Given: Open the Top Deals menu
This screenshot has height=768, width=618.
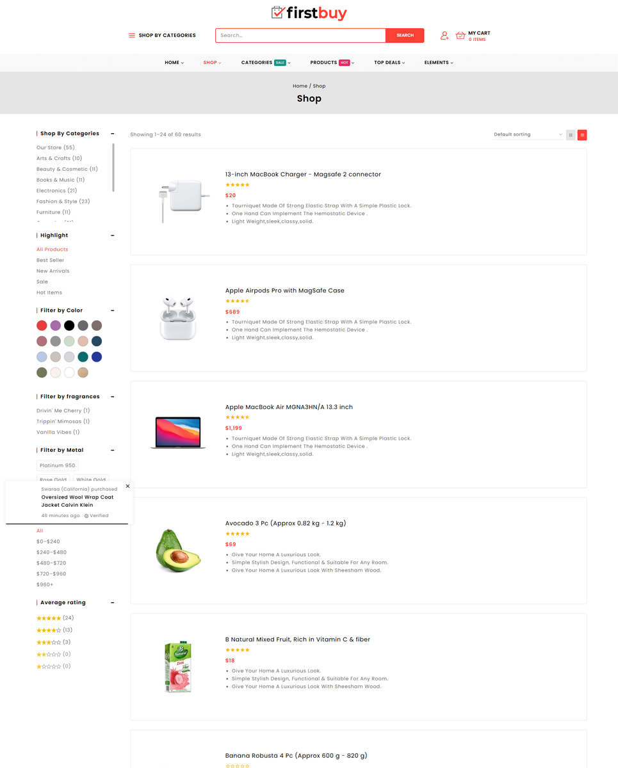Looking at the screenshot, I should pyautogui.click(x=389, y=63).
